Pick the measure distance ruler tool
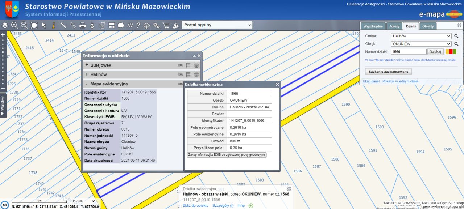464x209 pixels. click(x=63, y=25)
